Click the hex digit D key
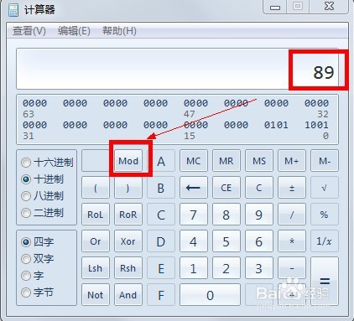The height and width of the screenshot is (321, 354). click(x=161, y=241)
